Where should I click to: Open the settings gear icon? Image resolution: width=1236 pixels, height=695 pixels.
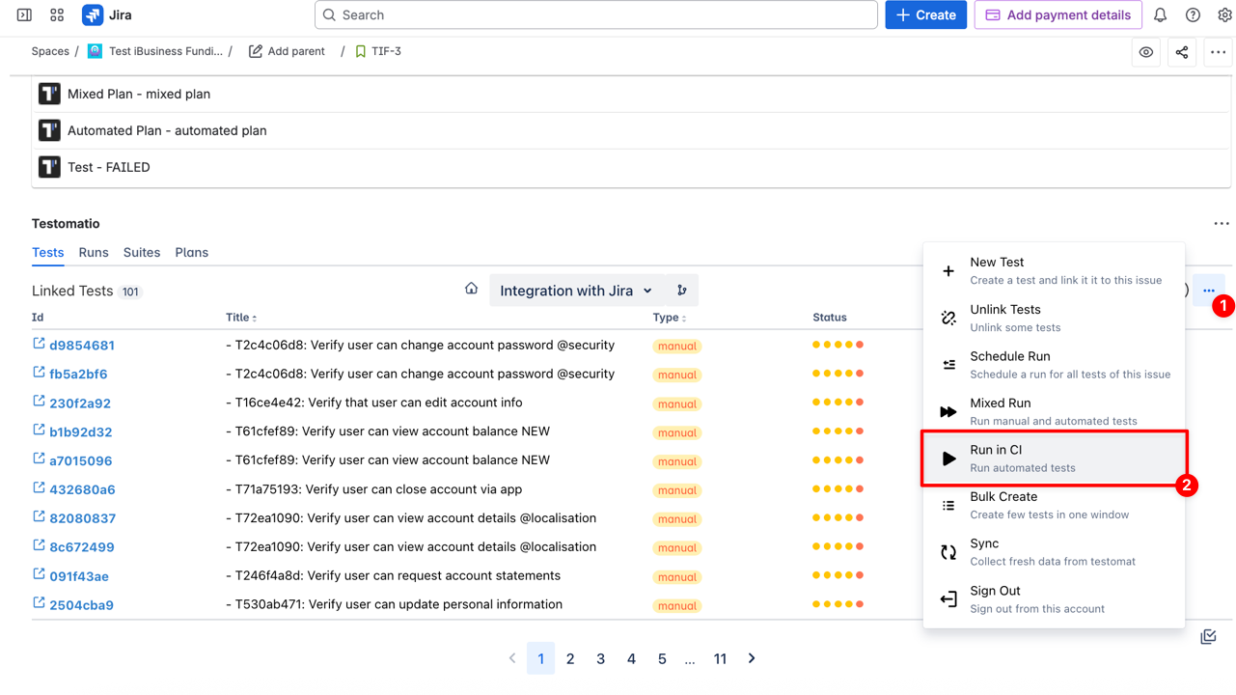(1224, 15)
